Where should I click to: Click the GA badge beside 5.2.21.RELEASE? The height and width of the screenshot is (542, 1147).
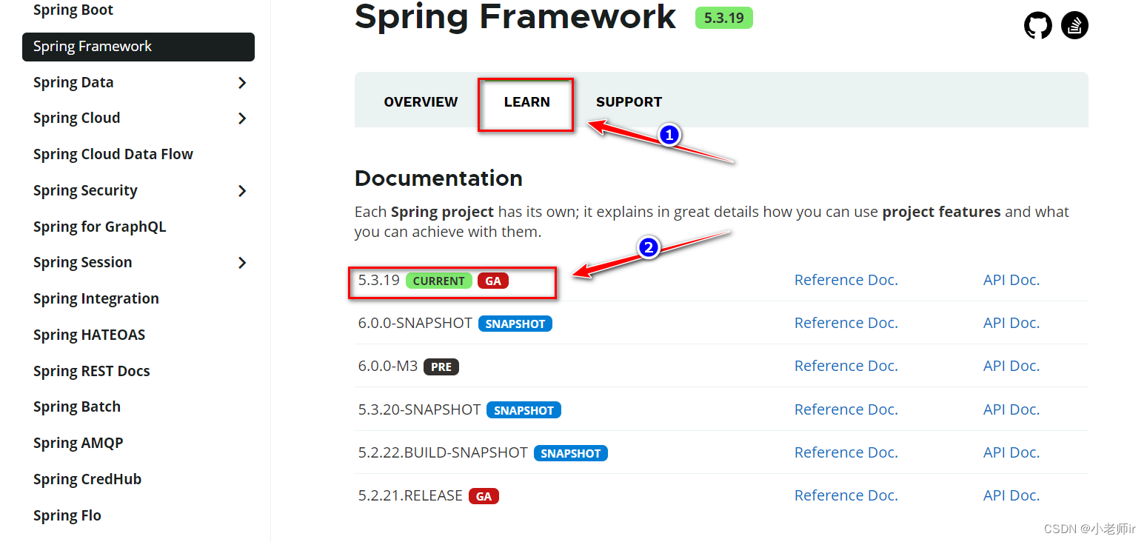484,496
